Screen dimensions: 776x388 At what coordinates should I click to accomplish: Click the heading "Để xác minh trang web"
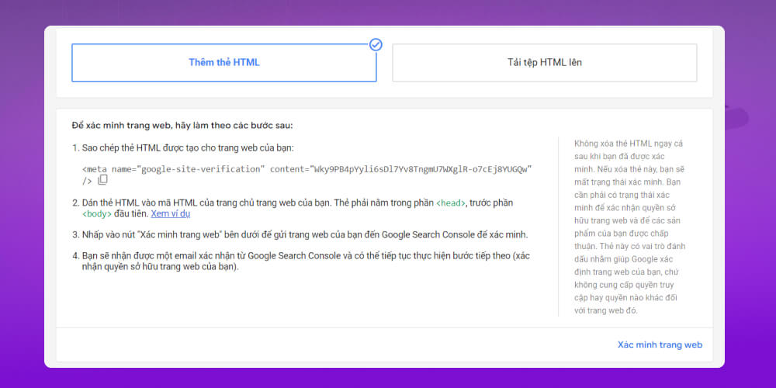[x=182, y=126]
